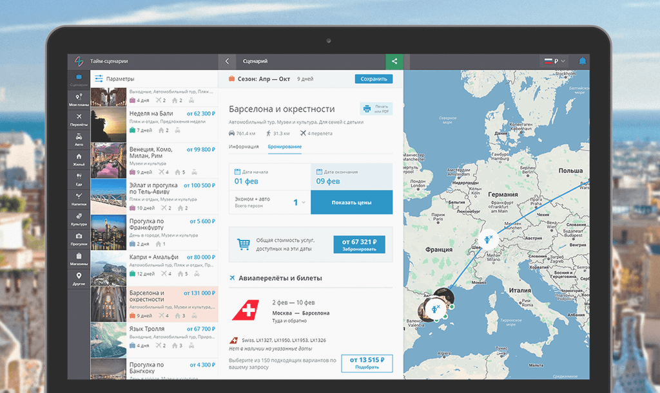Viewport: 660px width, 393px height.
Task: Click the Дата окончания 09 фев field
Action: coord(352,177)
